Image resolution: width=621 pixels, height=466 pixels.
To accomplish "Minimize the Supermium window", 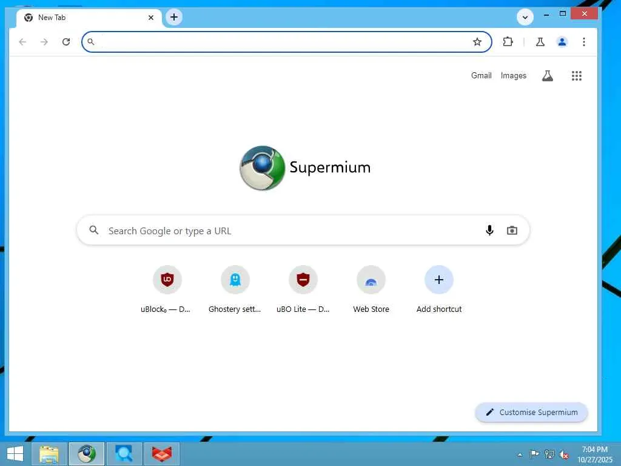I will [x=546, y=15].
